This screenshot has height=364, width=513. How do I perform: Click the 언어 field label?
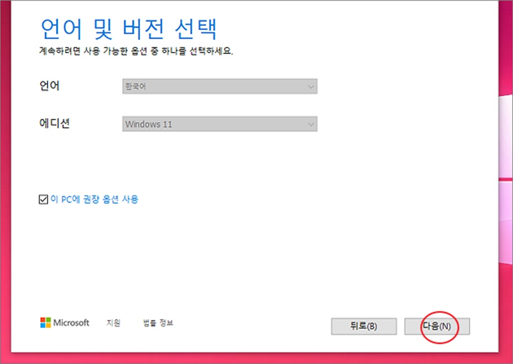pyautogui.click(x=49, y=86)
